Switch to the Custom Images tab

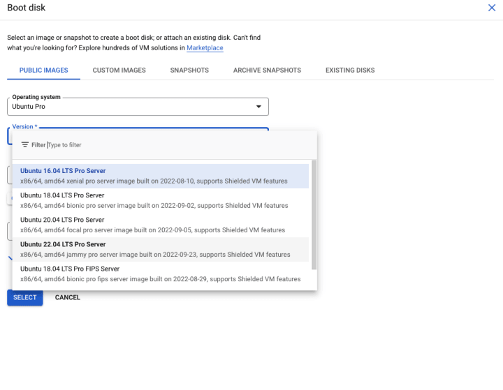click(x=119, y=70)
